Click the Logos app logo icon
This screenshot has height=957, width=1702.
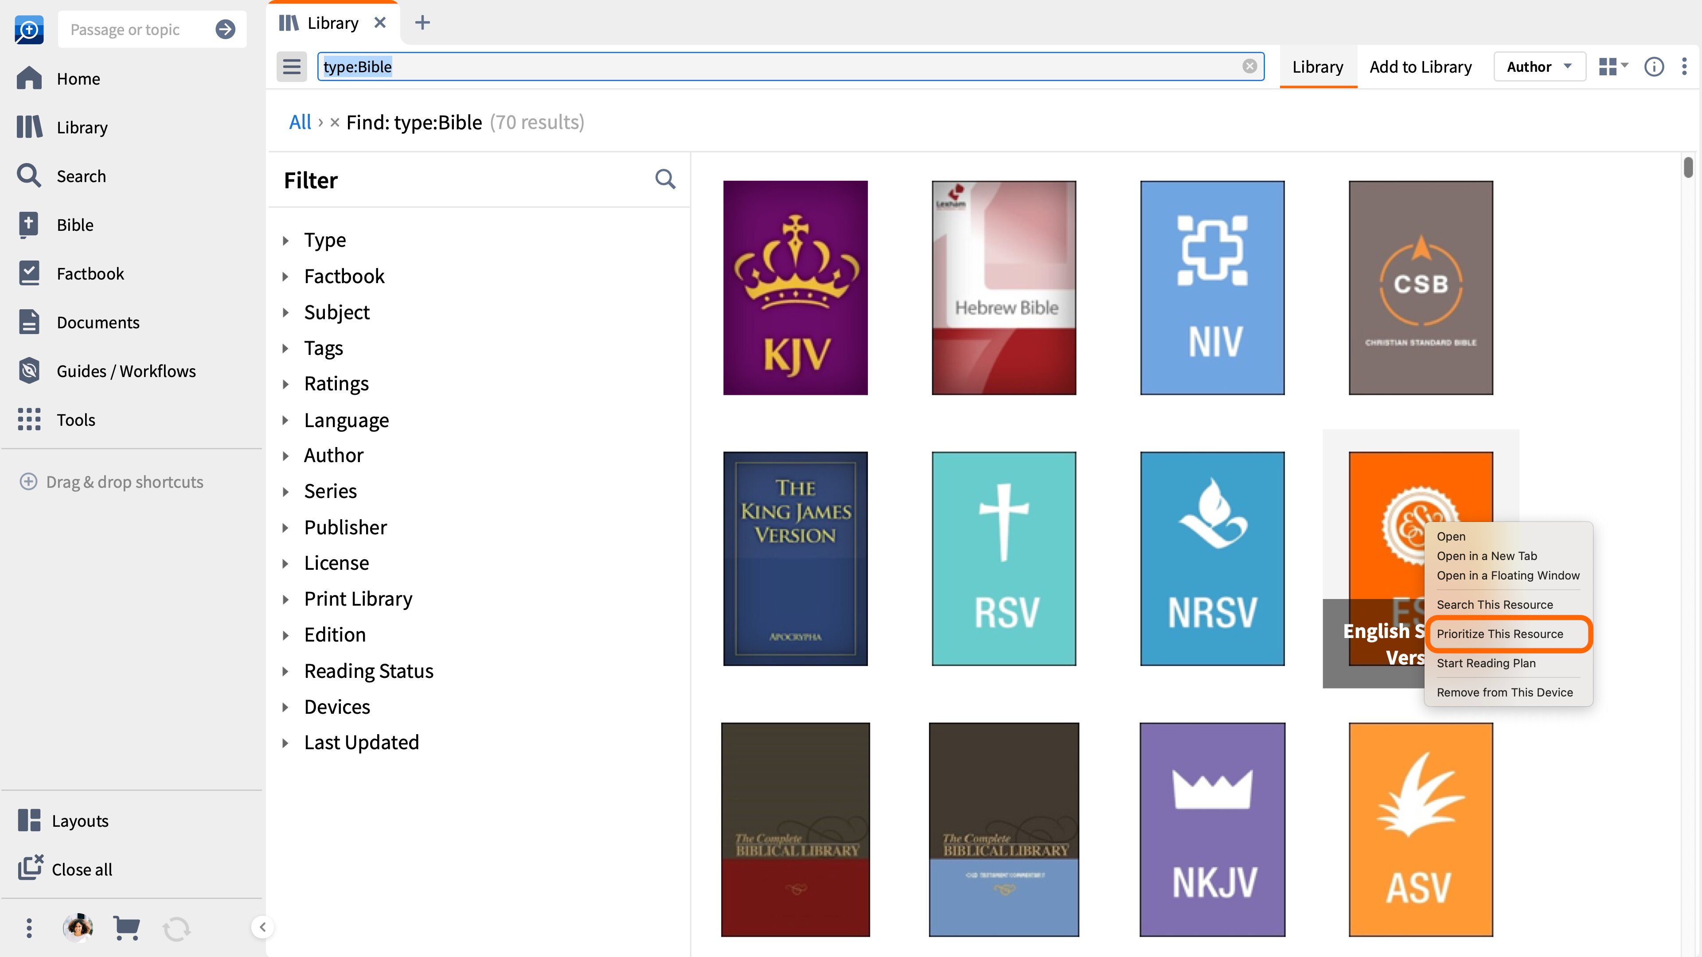(x=29, y=29)
